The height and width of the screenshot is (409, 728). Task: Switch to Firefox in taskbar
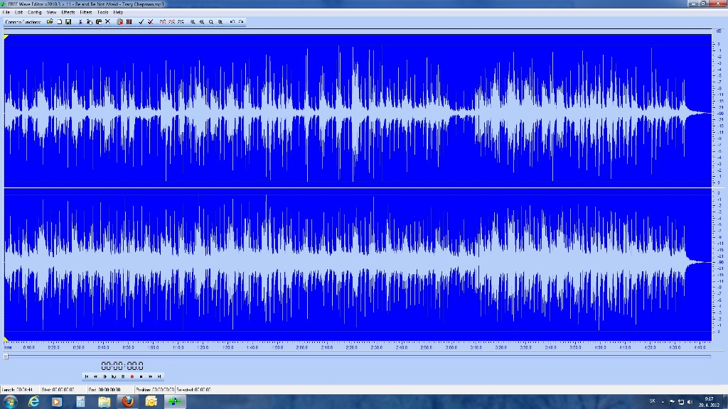(128, 402)
